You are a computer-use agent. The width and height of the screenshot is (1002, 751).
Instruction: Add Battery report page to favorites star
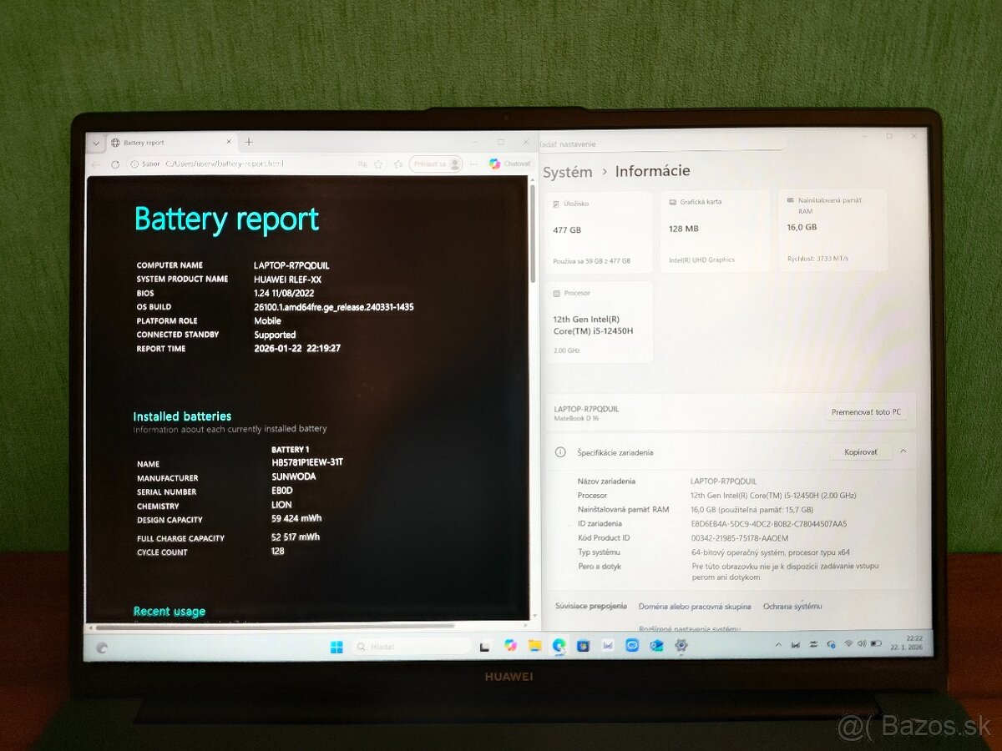click(378, 164)
